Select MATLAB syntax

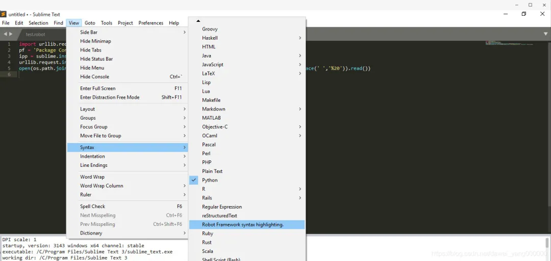coord(247,118)
